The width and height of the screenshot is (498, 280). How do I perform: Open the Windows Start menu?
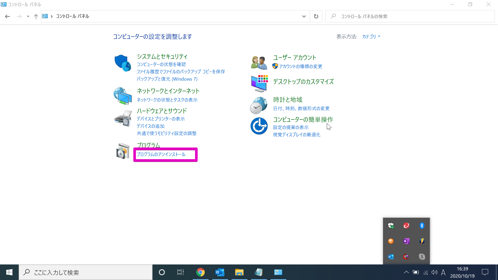9,272
